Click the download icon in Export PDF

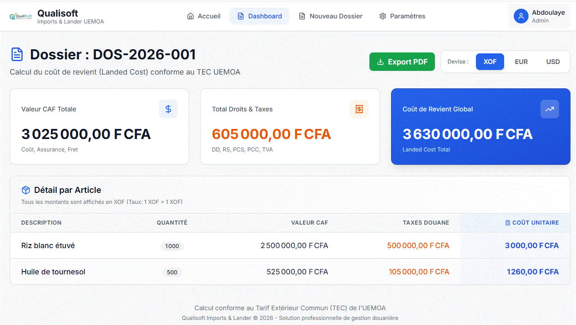pos(380,62)
